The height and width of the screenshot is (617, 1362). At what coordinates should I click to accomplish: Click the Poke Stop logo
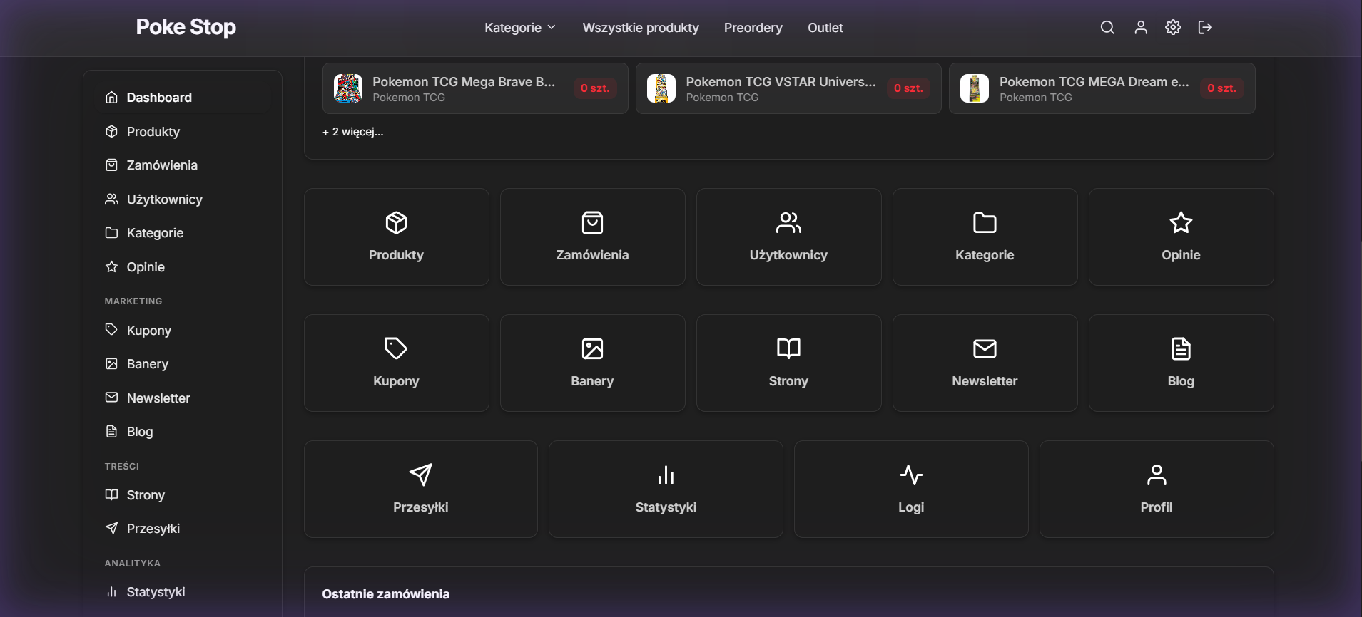pyautogui.click(x=186, y=27)
